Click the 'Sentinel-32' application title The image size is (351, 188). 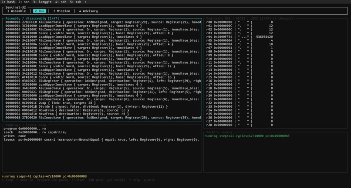pos(15,7)
